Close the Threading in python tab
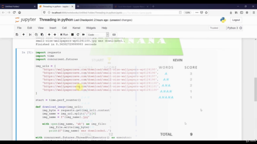The width and height of the screenshot is (257, 144). click(72, 6)
